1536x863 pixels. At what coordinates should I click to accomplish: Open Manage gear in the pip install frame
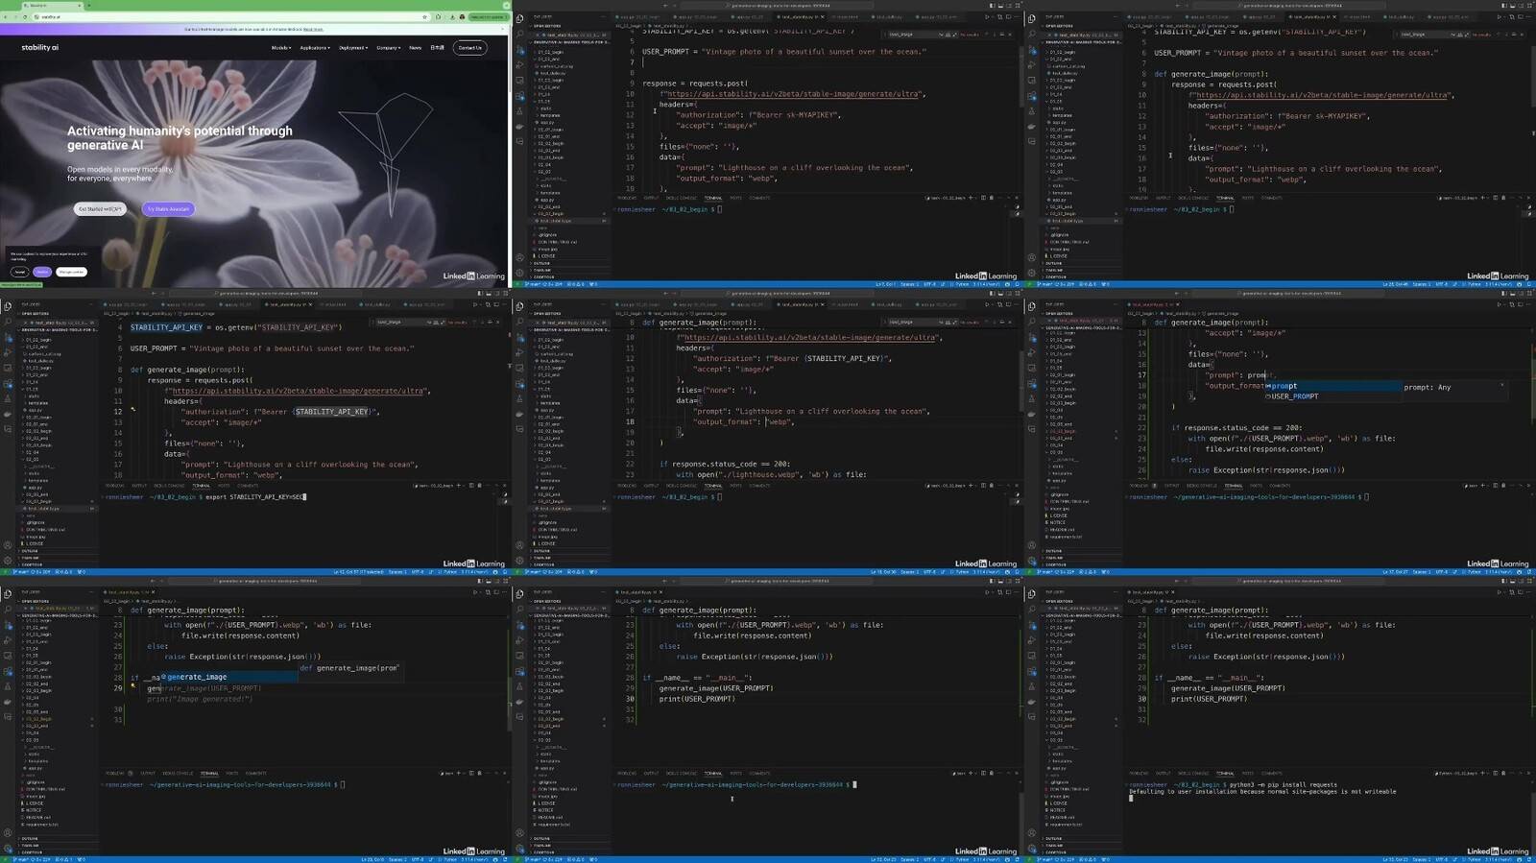(1031, 849)
